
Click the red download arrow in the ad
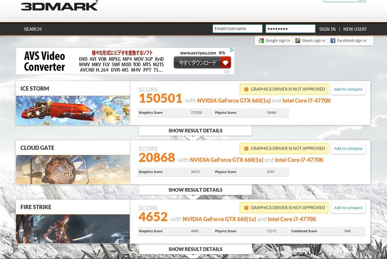coord(225,63)
